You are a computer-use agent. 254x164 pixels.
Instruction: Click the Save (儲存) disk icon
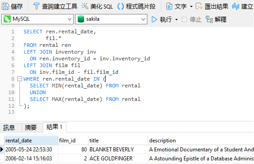point(5,6)
